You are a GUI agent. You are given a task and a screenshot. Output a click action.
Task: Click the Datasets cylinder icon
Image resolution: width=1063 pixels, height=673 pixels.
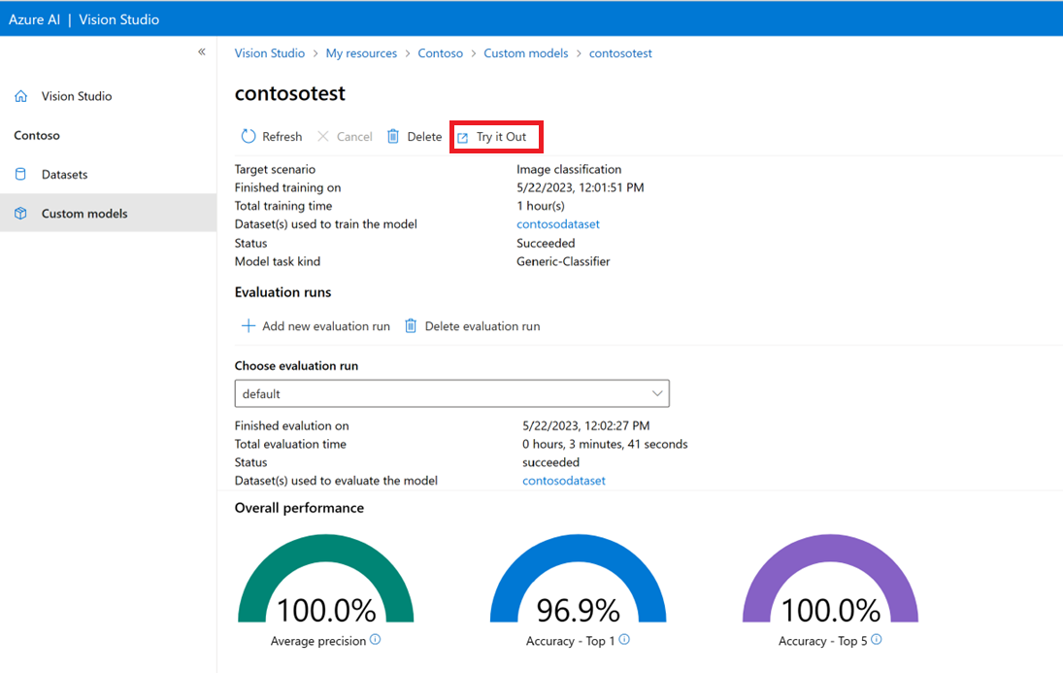[x=21, y=175]
